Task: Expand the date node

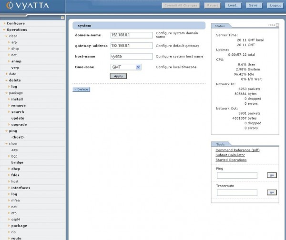Action: [x=7, y=74]
